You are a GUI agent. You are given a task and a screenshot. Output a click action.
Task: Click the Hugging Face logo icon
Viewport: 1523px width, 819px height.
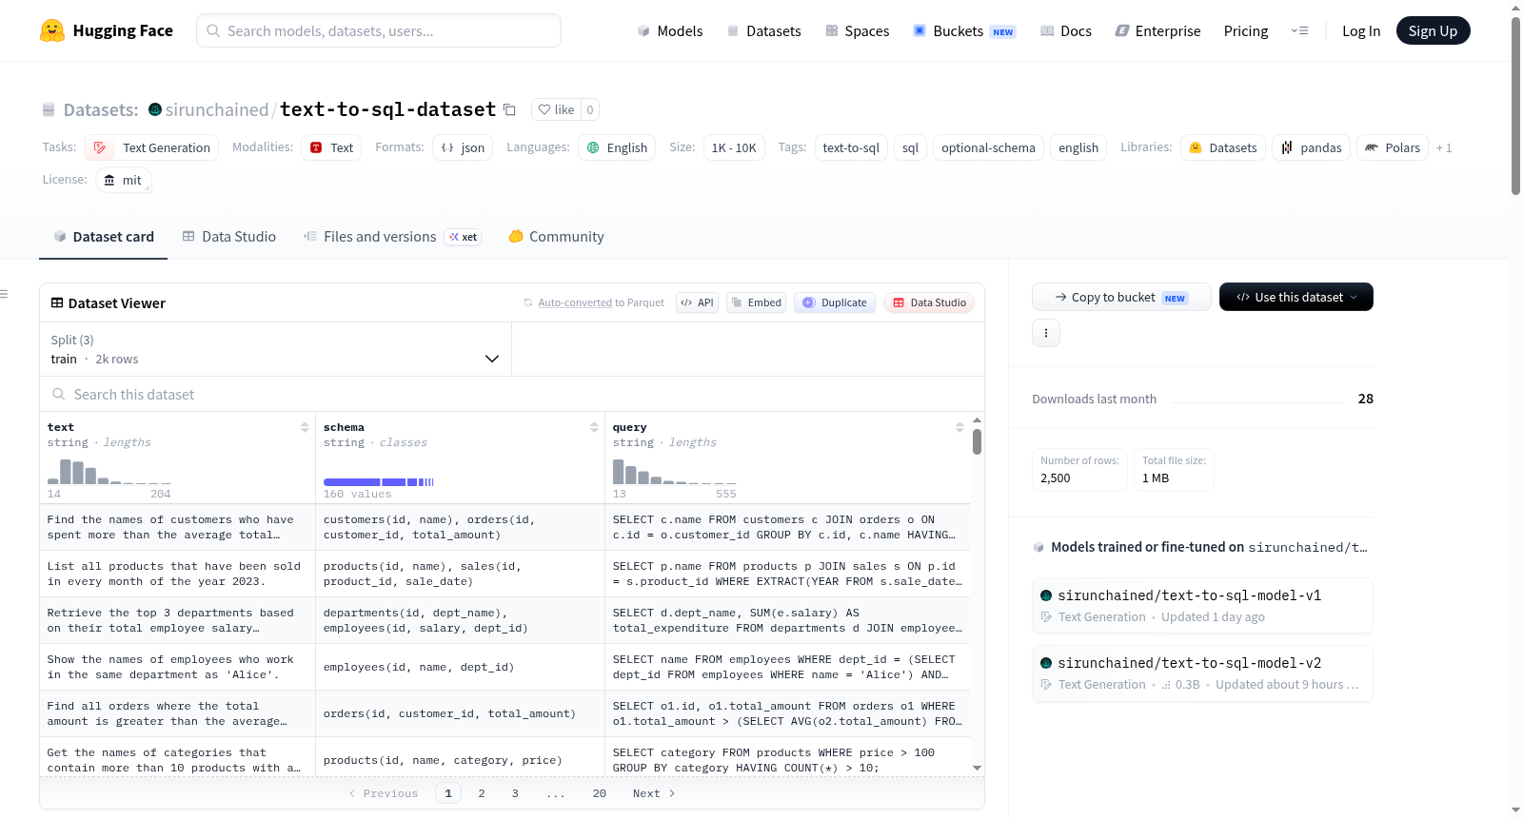coord(52,30)
